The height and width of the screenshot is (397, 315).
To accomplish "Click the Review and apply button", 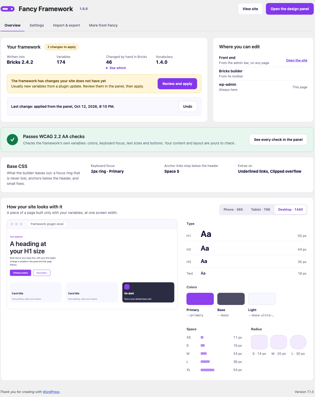I will (x=177, y=84).
